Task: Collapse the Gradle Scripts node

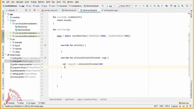Action: [x=5, y=55]
